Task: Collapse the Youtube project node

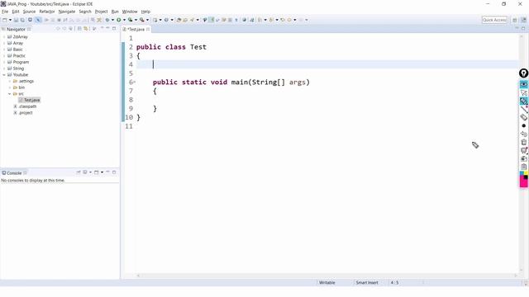Action: tap(4, 75)
